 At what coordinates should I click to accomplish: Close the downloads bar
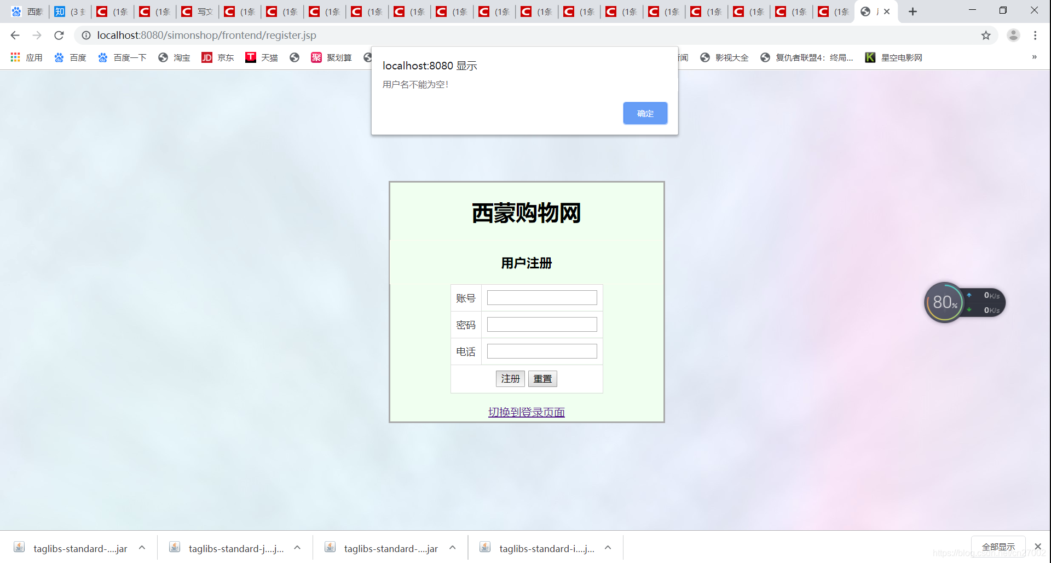click(1038, 547)
